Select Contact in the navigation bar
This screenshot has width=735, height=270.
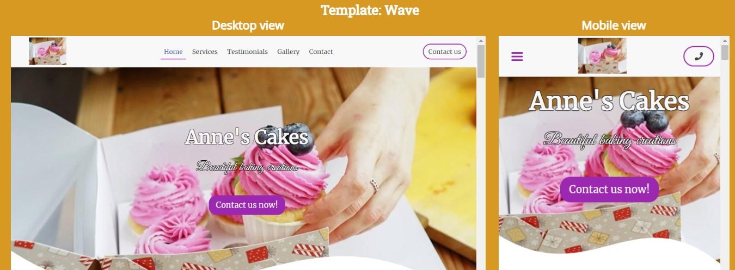[321, 52]
